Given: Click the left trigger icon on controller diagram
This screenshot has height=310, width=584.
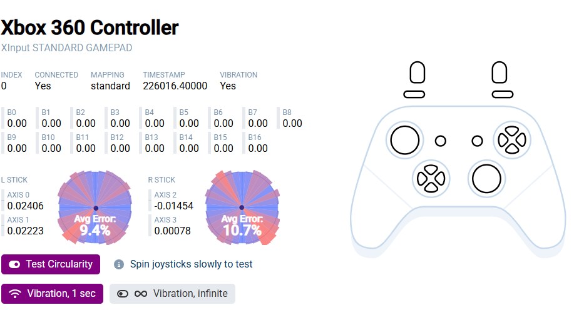Looking at the screenshot, I should coord(417,72).
